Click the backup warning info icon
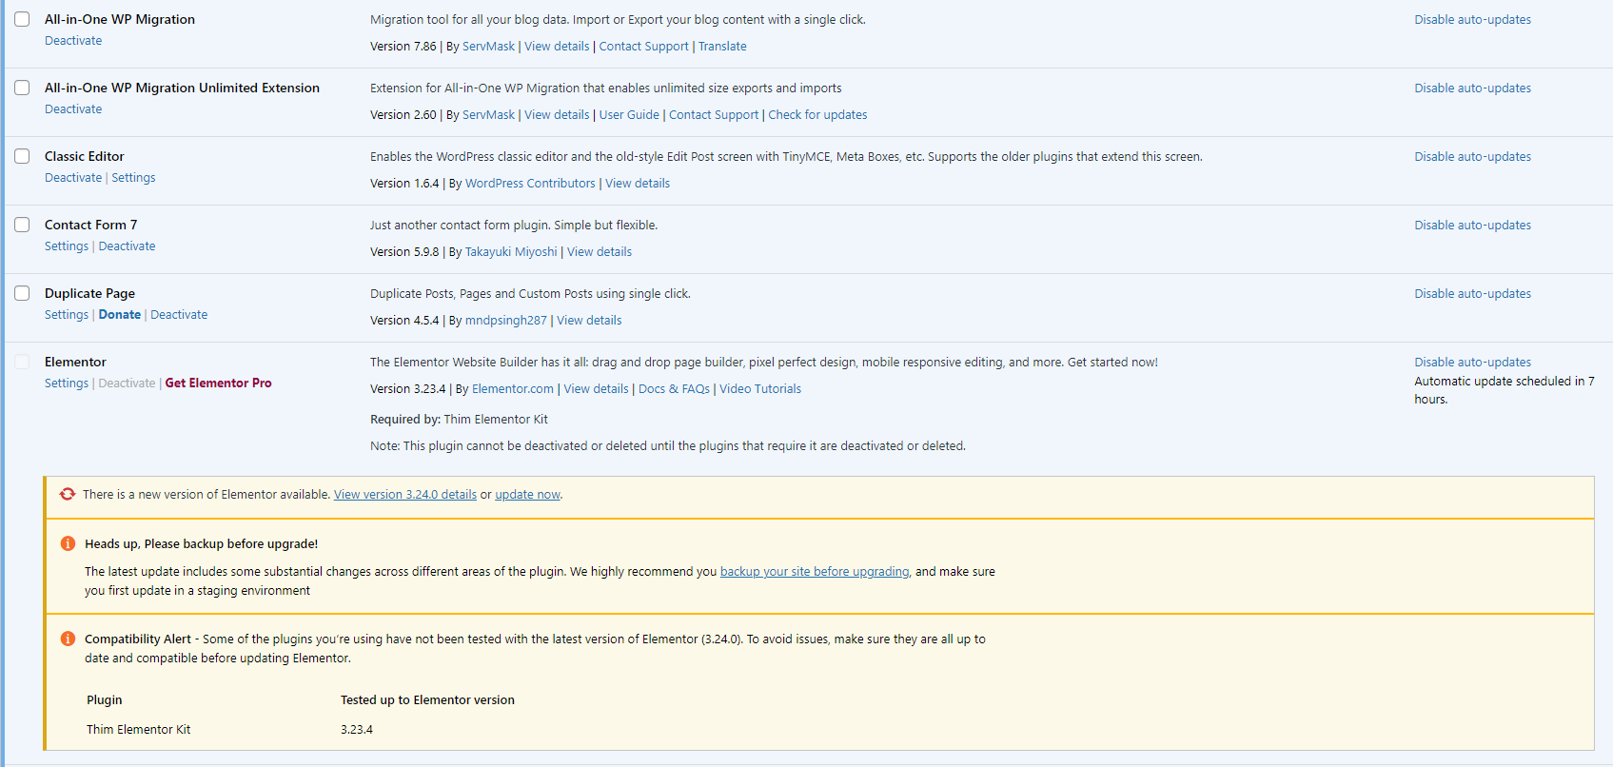 point(68,543)
